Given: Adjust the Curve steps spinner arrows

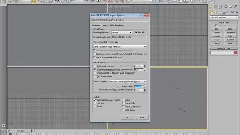Looking at the screenshot, I should 145,86.
